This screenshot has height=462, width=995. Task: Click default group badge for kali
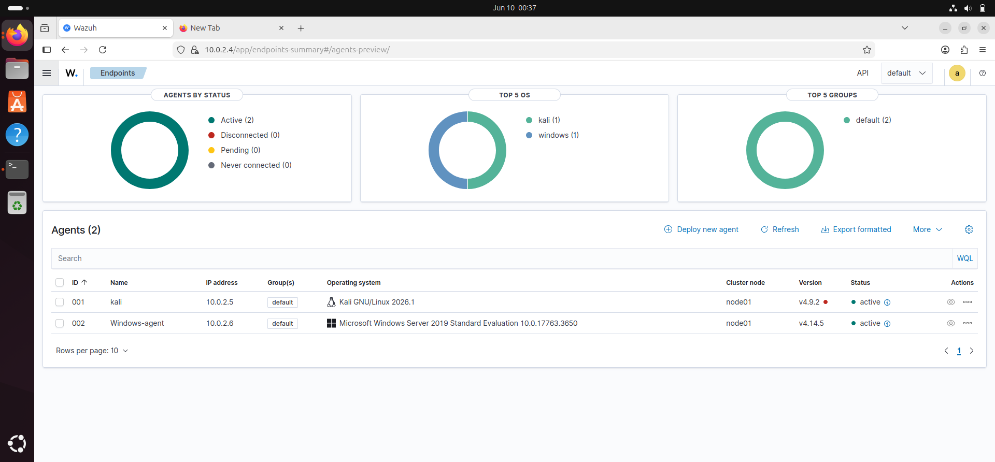[282, 302]
